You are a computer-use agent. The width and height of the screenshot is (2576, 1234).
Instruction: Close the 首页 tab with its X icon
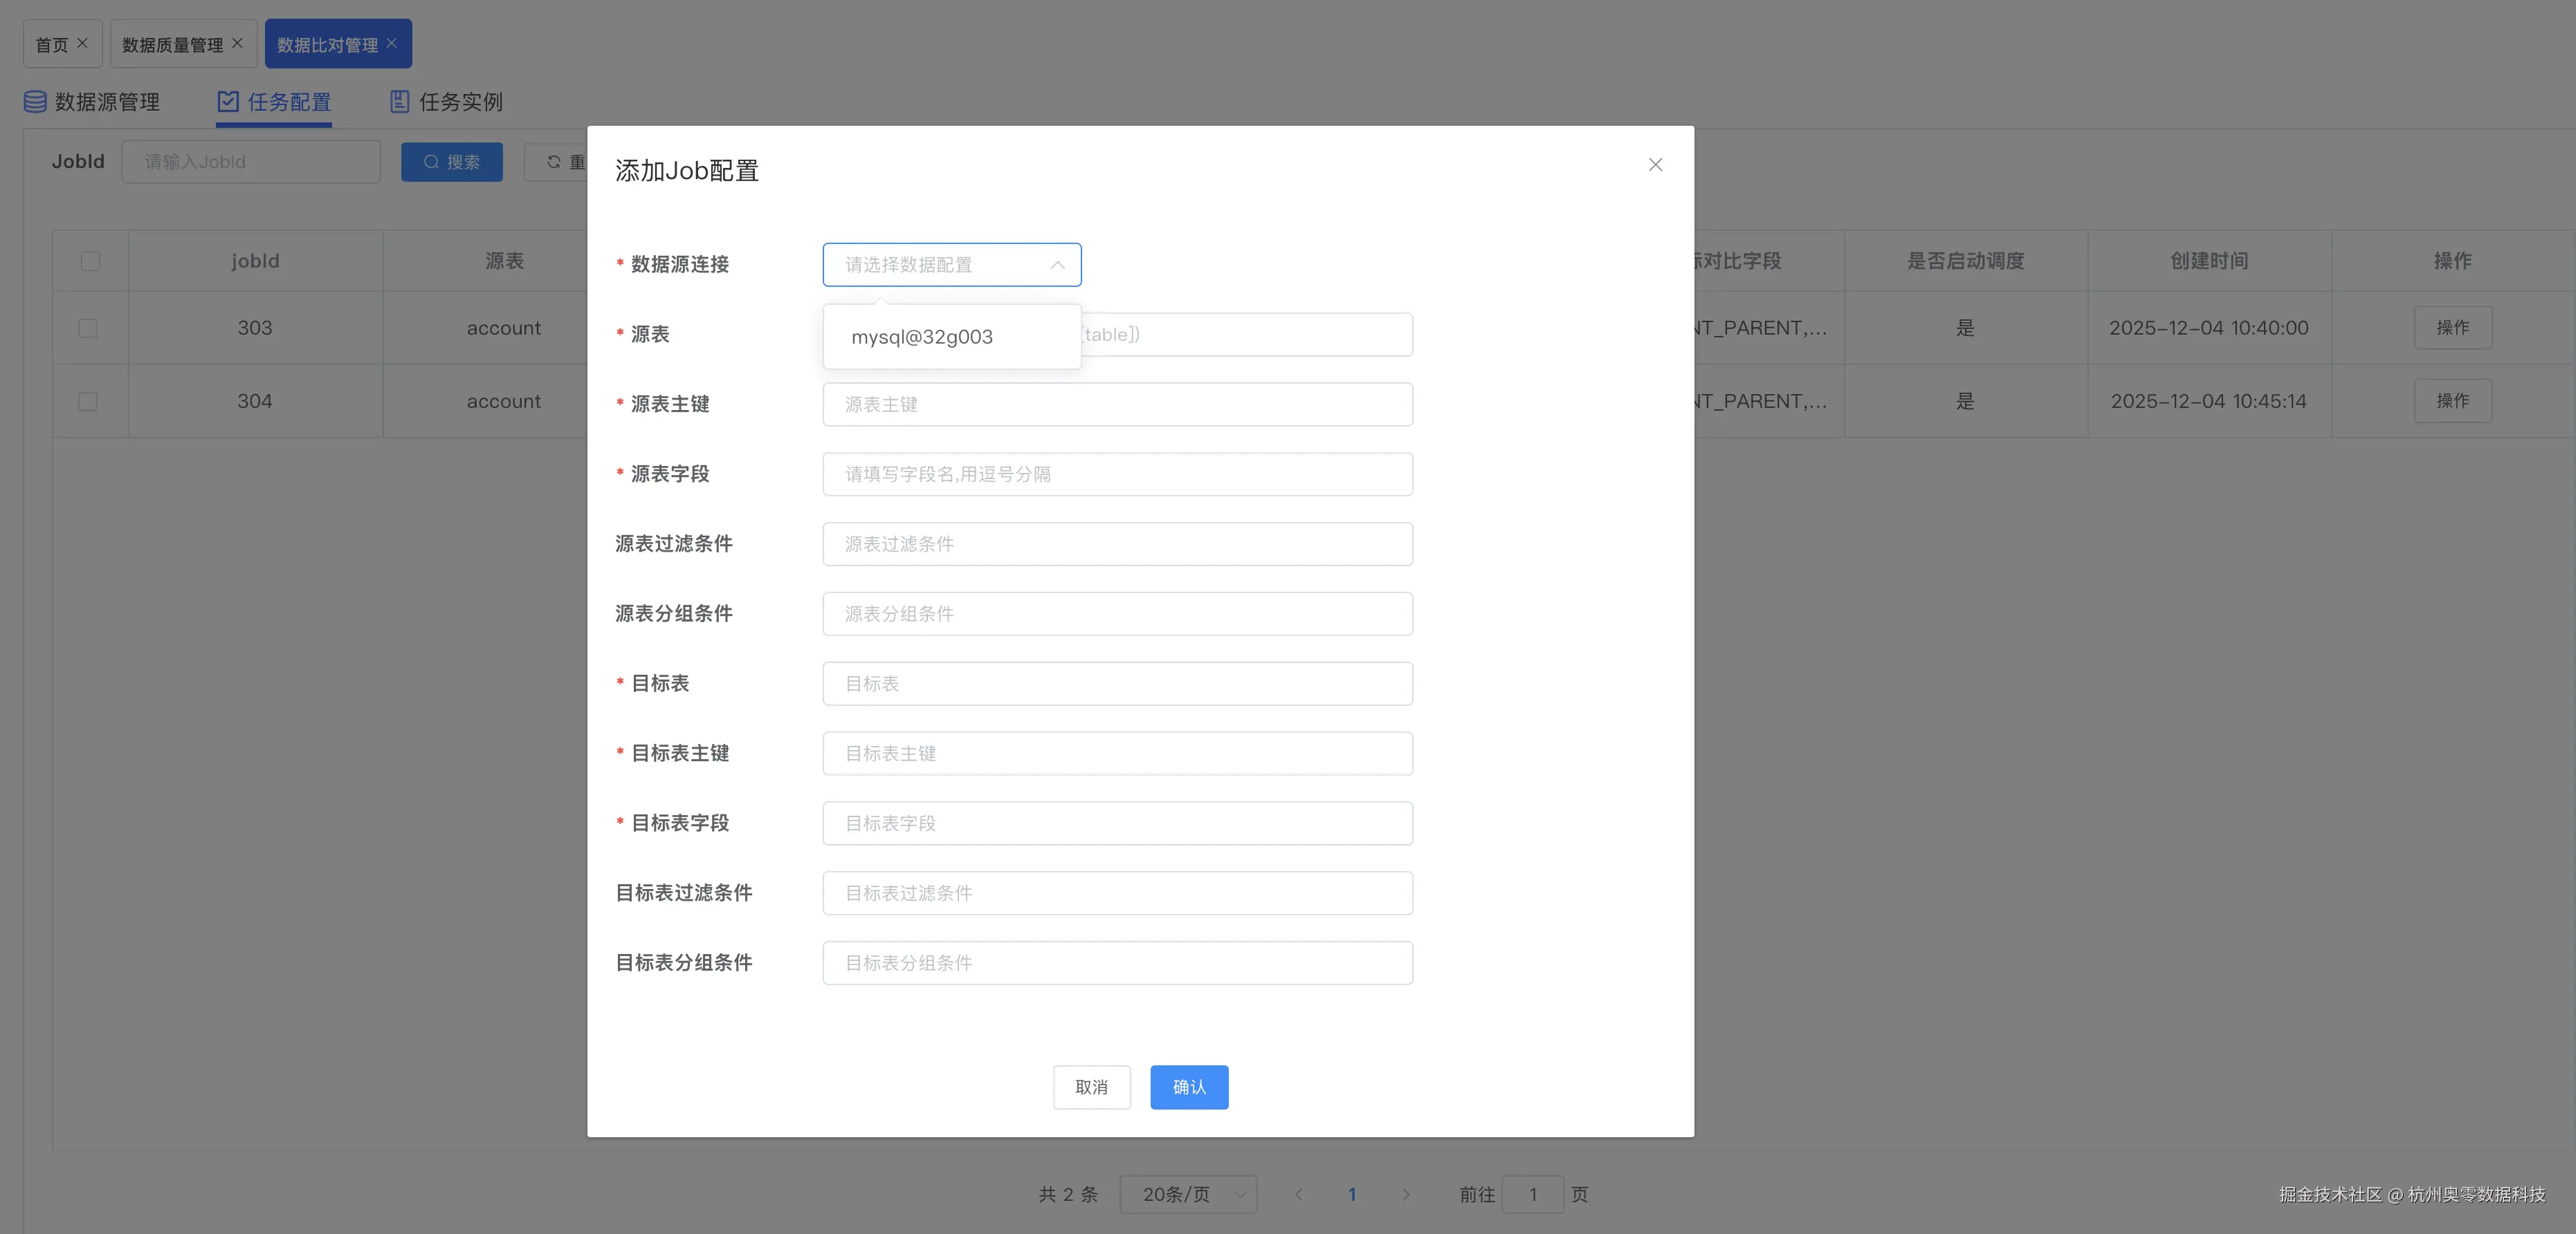(83, 43)
